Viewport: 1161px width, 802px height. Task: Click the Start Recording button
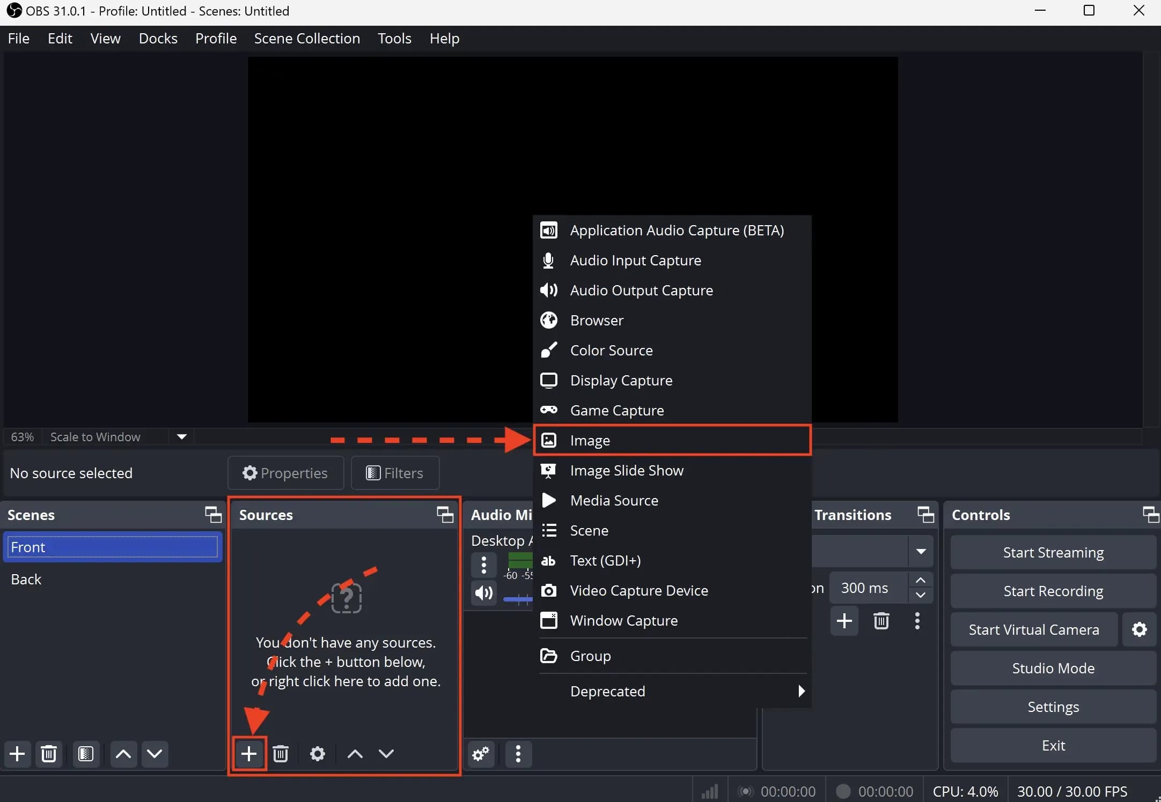(x=1053, y=591)
